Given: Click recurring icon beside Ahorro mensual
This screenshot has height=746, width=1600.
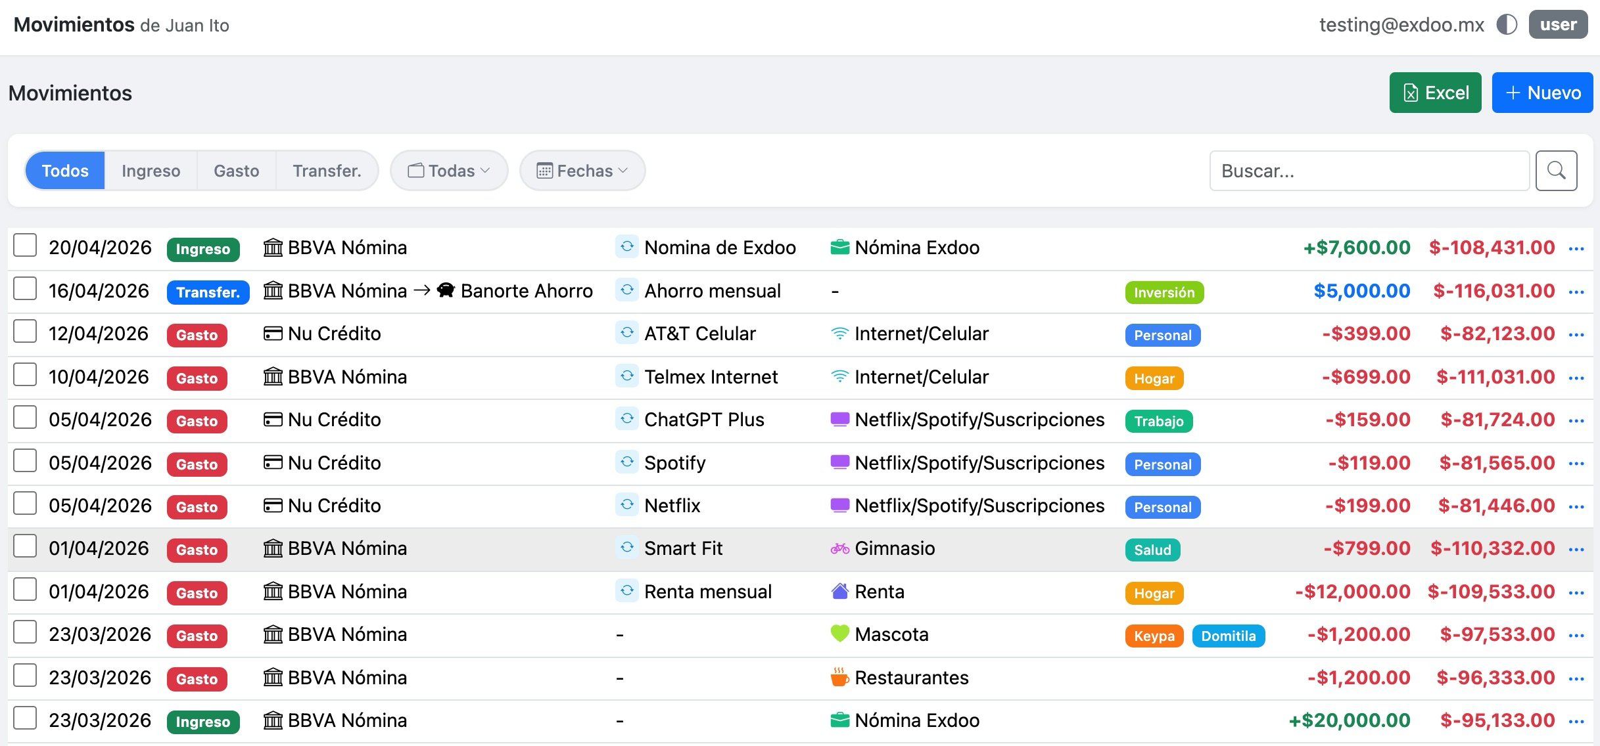Looking at the screenshot, I should coord(627,290).
